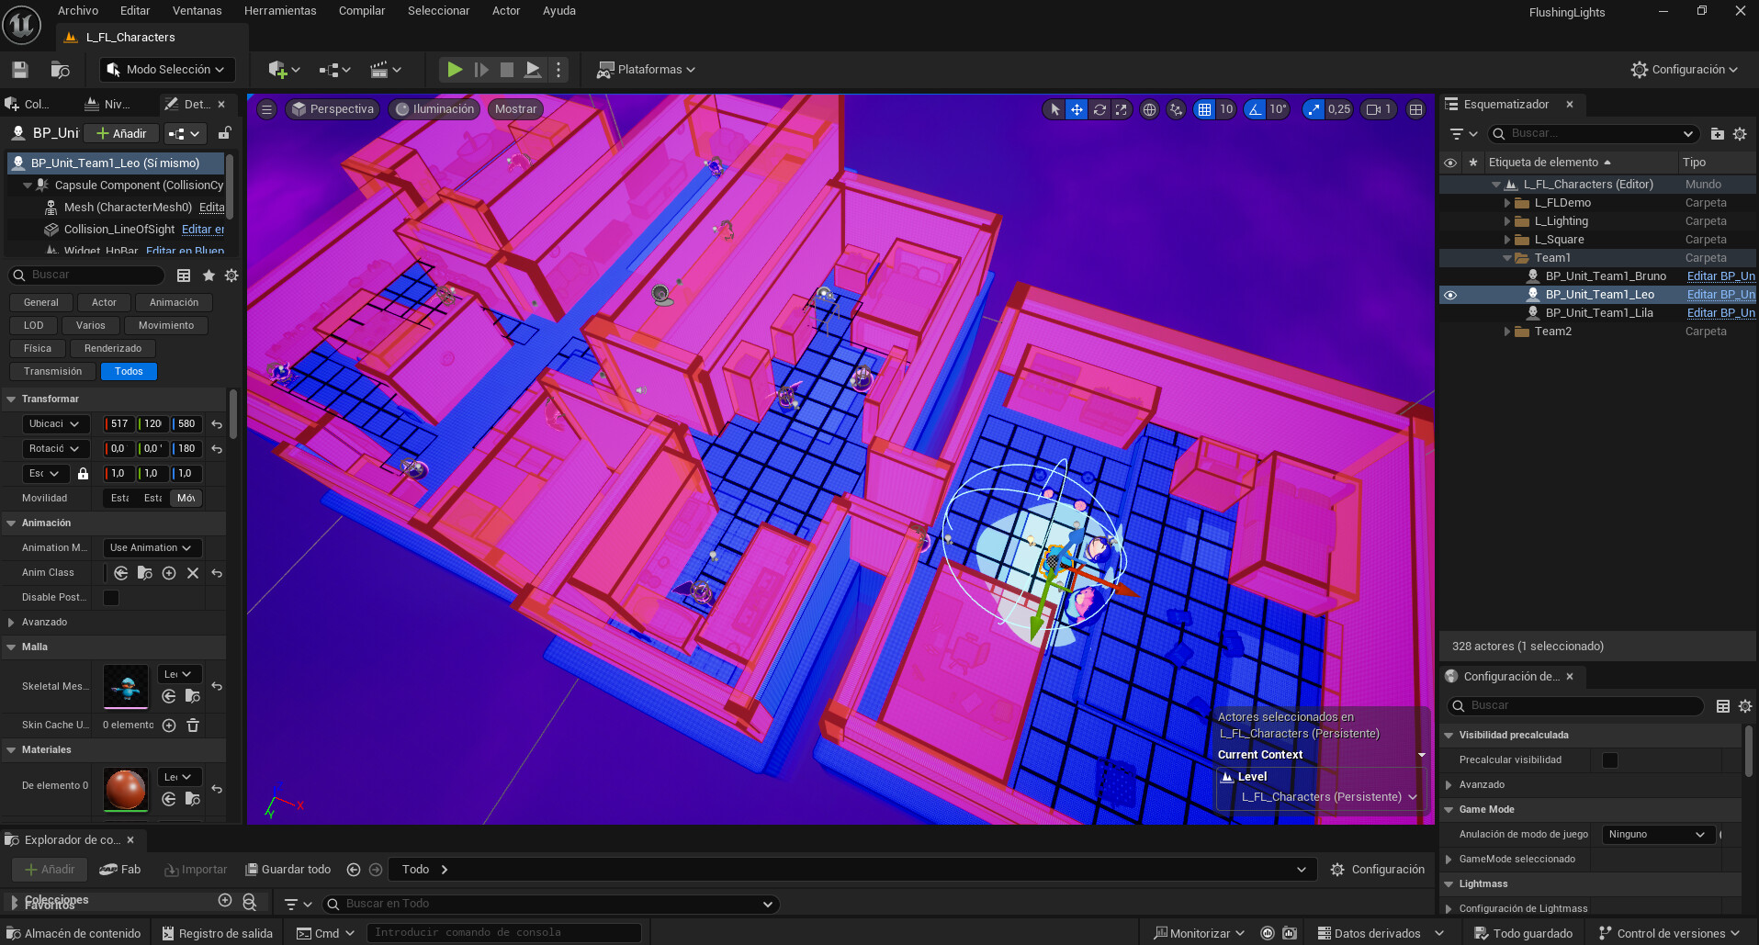Screen dimensions: 1759x945
Task: Open viewport hamburger options menu
Action: coord(266,109)
